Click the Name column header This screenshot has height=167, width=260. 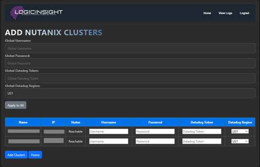coord(23,122)
